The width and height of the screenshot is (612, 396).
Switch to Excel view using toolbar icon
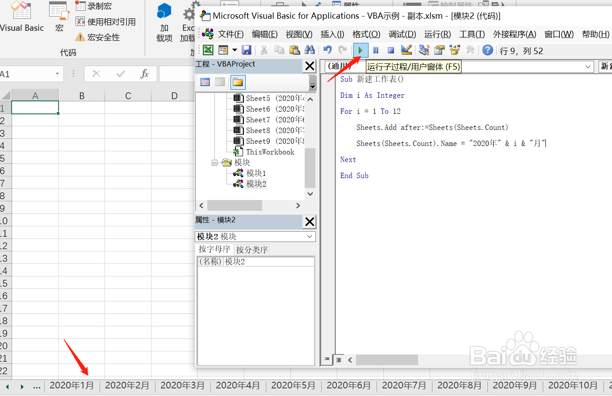[208, 50]
